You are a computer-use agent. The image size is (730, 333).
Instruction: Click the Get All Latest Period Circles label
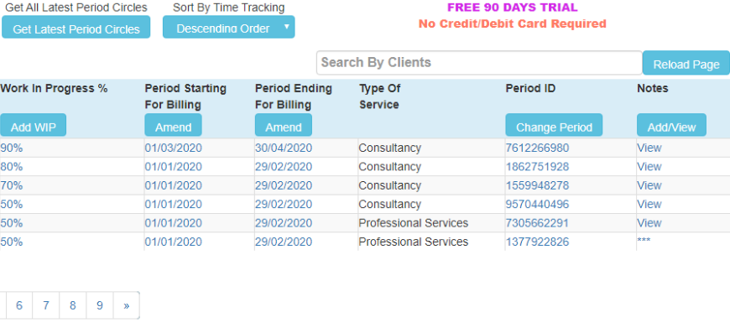point(76,8)
